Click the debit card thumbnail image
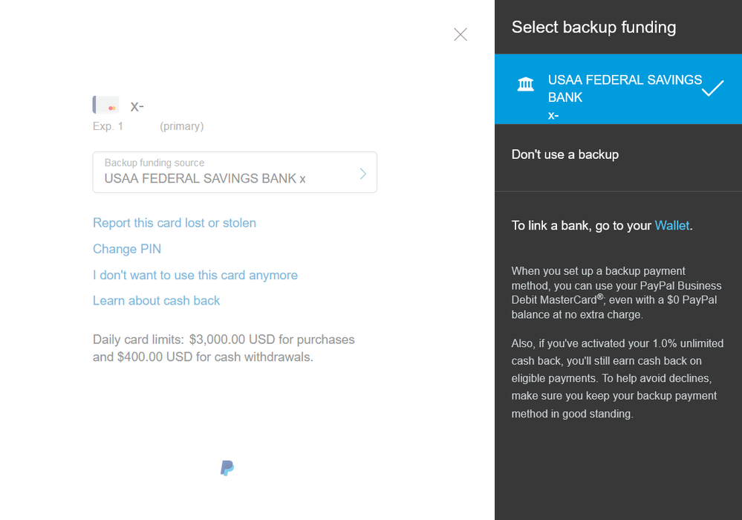 tap(105, 105)
